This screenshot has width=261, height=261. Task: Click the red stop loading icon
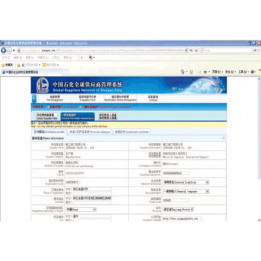pyautogui.click(x=196, y=50)
